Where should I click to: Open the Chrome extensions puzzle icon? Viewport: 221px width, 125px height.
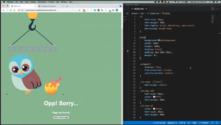pos(113,10)
